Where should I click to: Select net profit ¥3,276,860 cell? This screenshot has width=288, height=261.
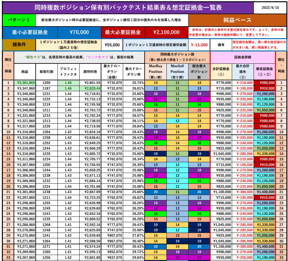coord(25,230)
